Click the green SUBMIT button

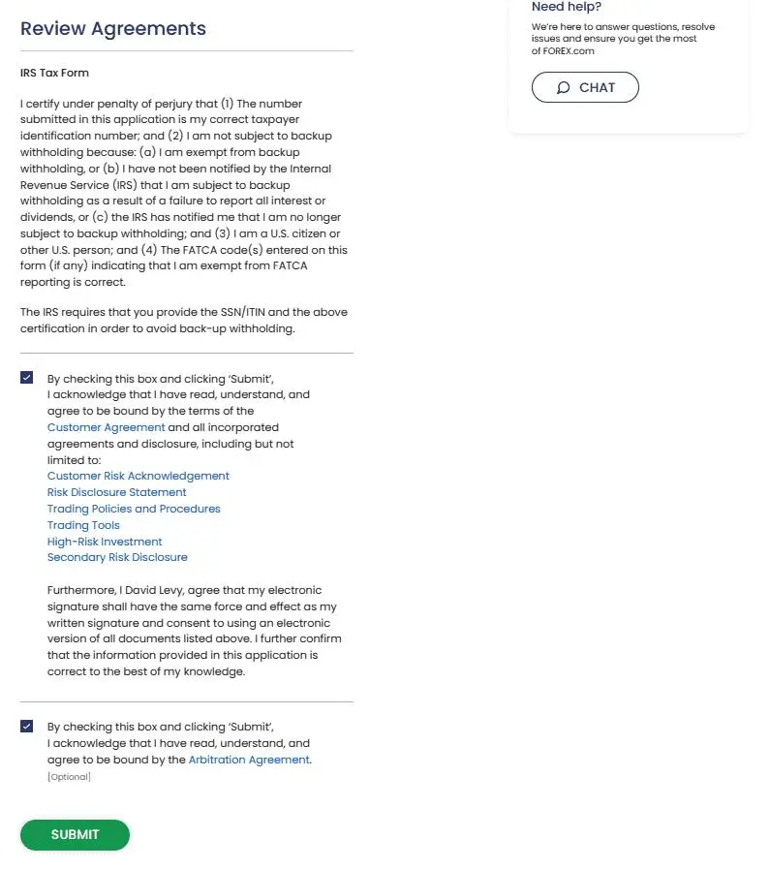point(75,835)
